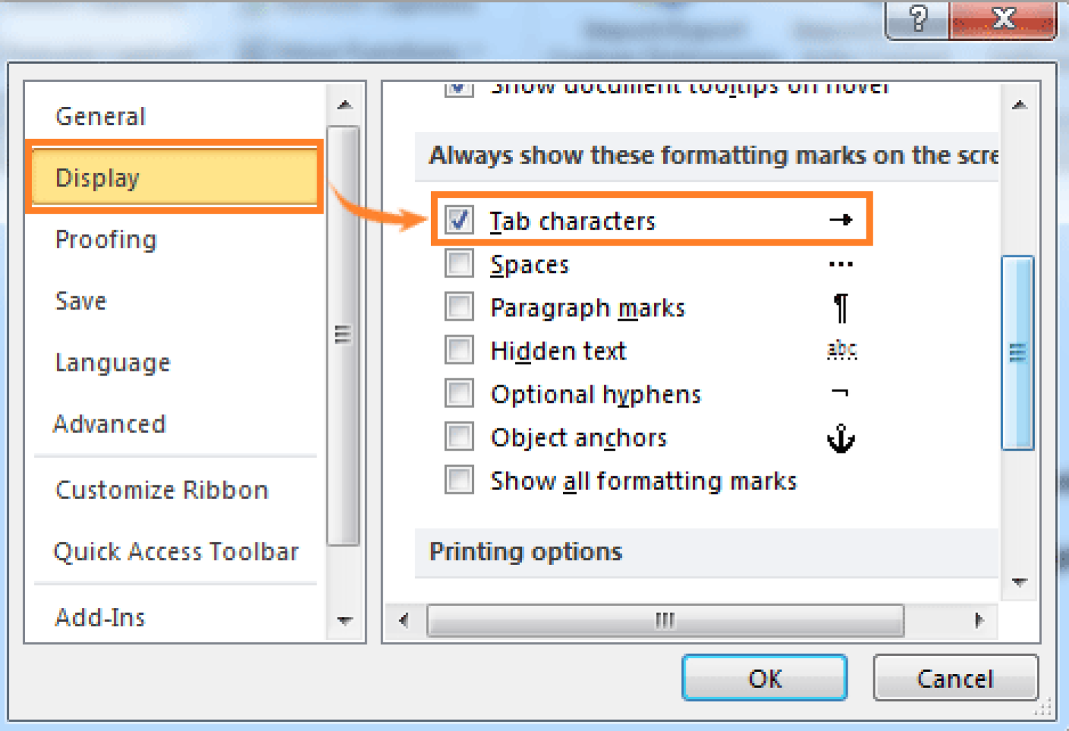The height and width of the screenshot is (731, 1069).
Task: Enable the Spaces formatting mark checkbox
Action: point(459,264)
